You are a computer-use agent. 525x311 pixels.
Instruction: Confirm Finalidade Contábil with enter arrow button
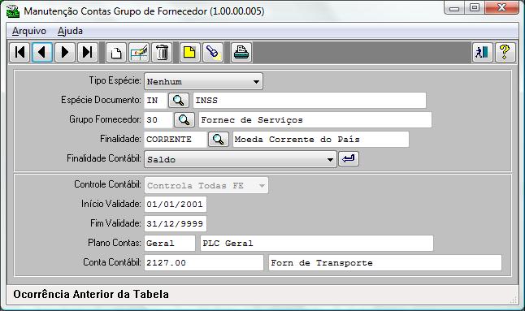click(x=349, y=158)
